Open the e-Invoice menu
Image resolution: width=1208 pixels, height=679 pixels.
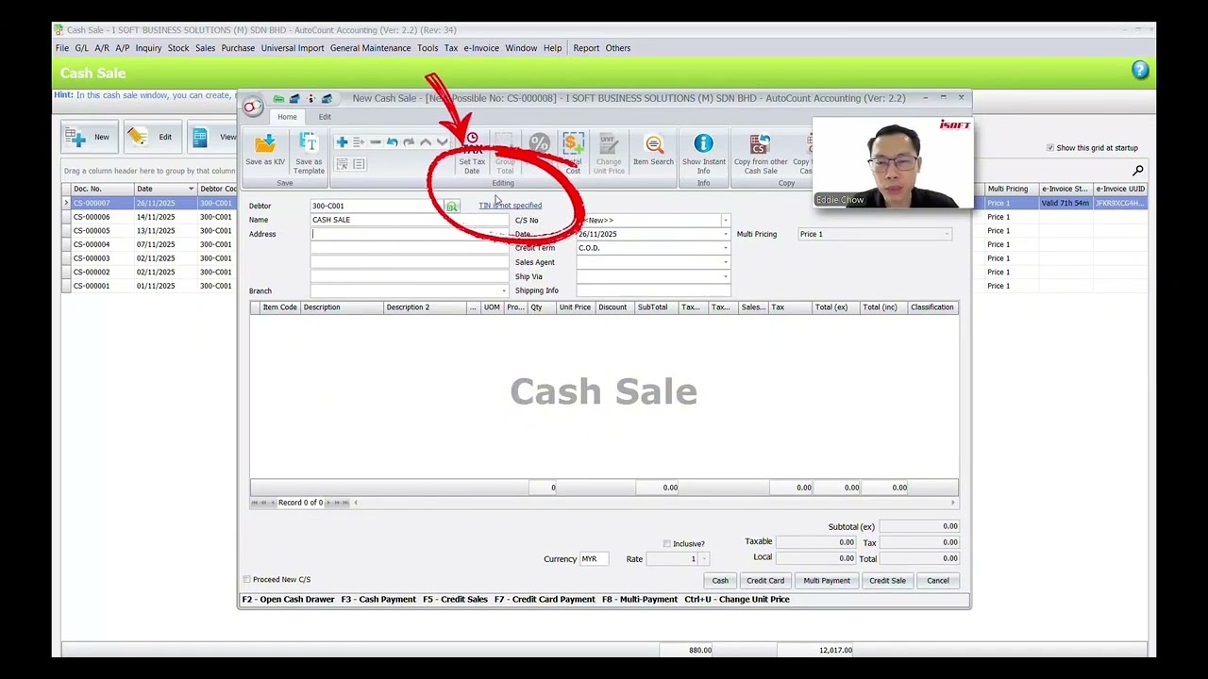point(481,48)
